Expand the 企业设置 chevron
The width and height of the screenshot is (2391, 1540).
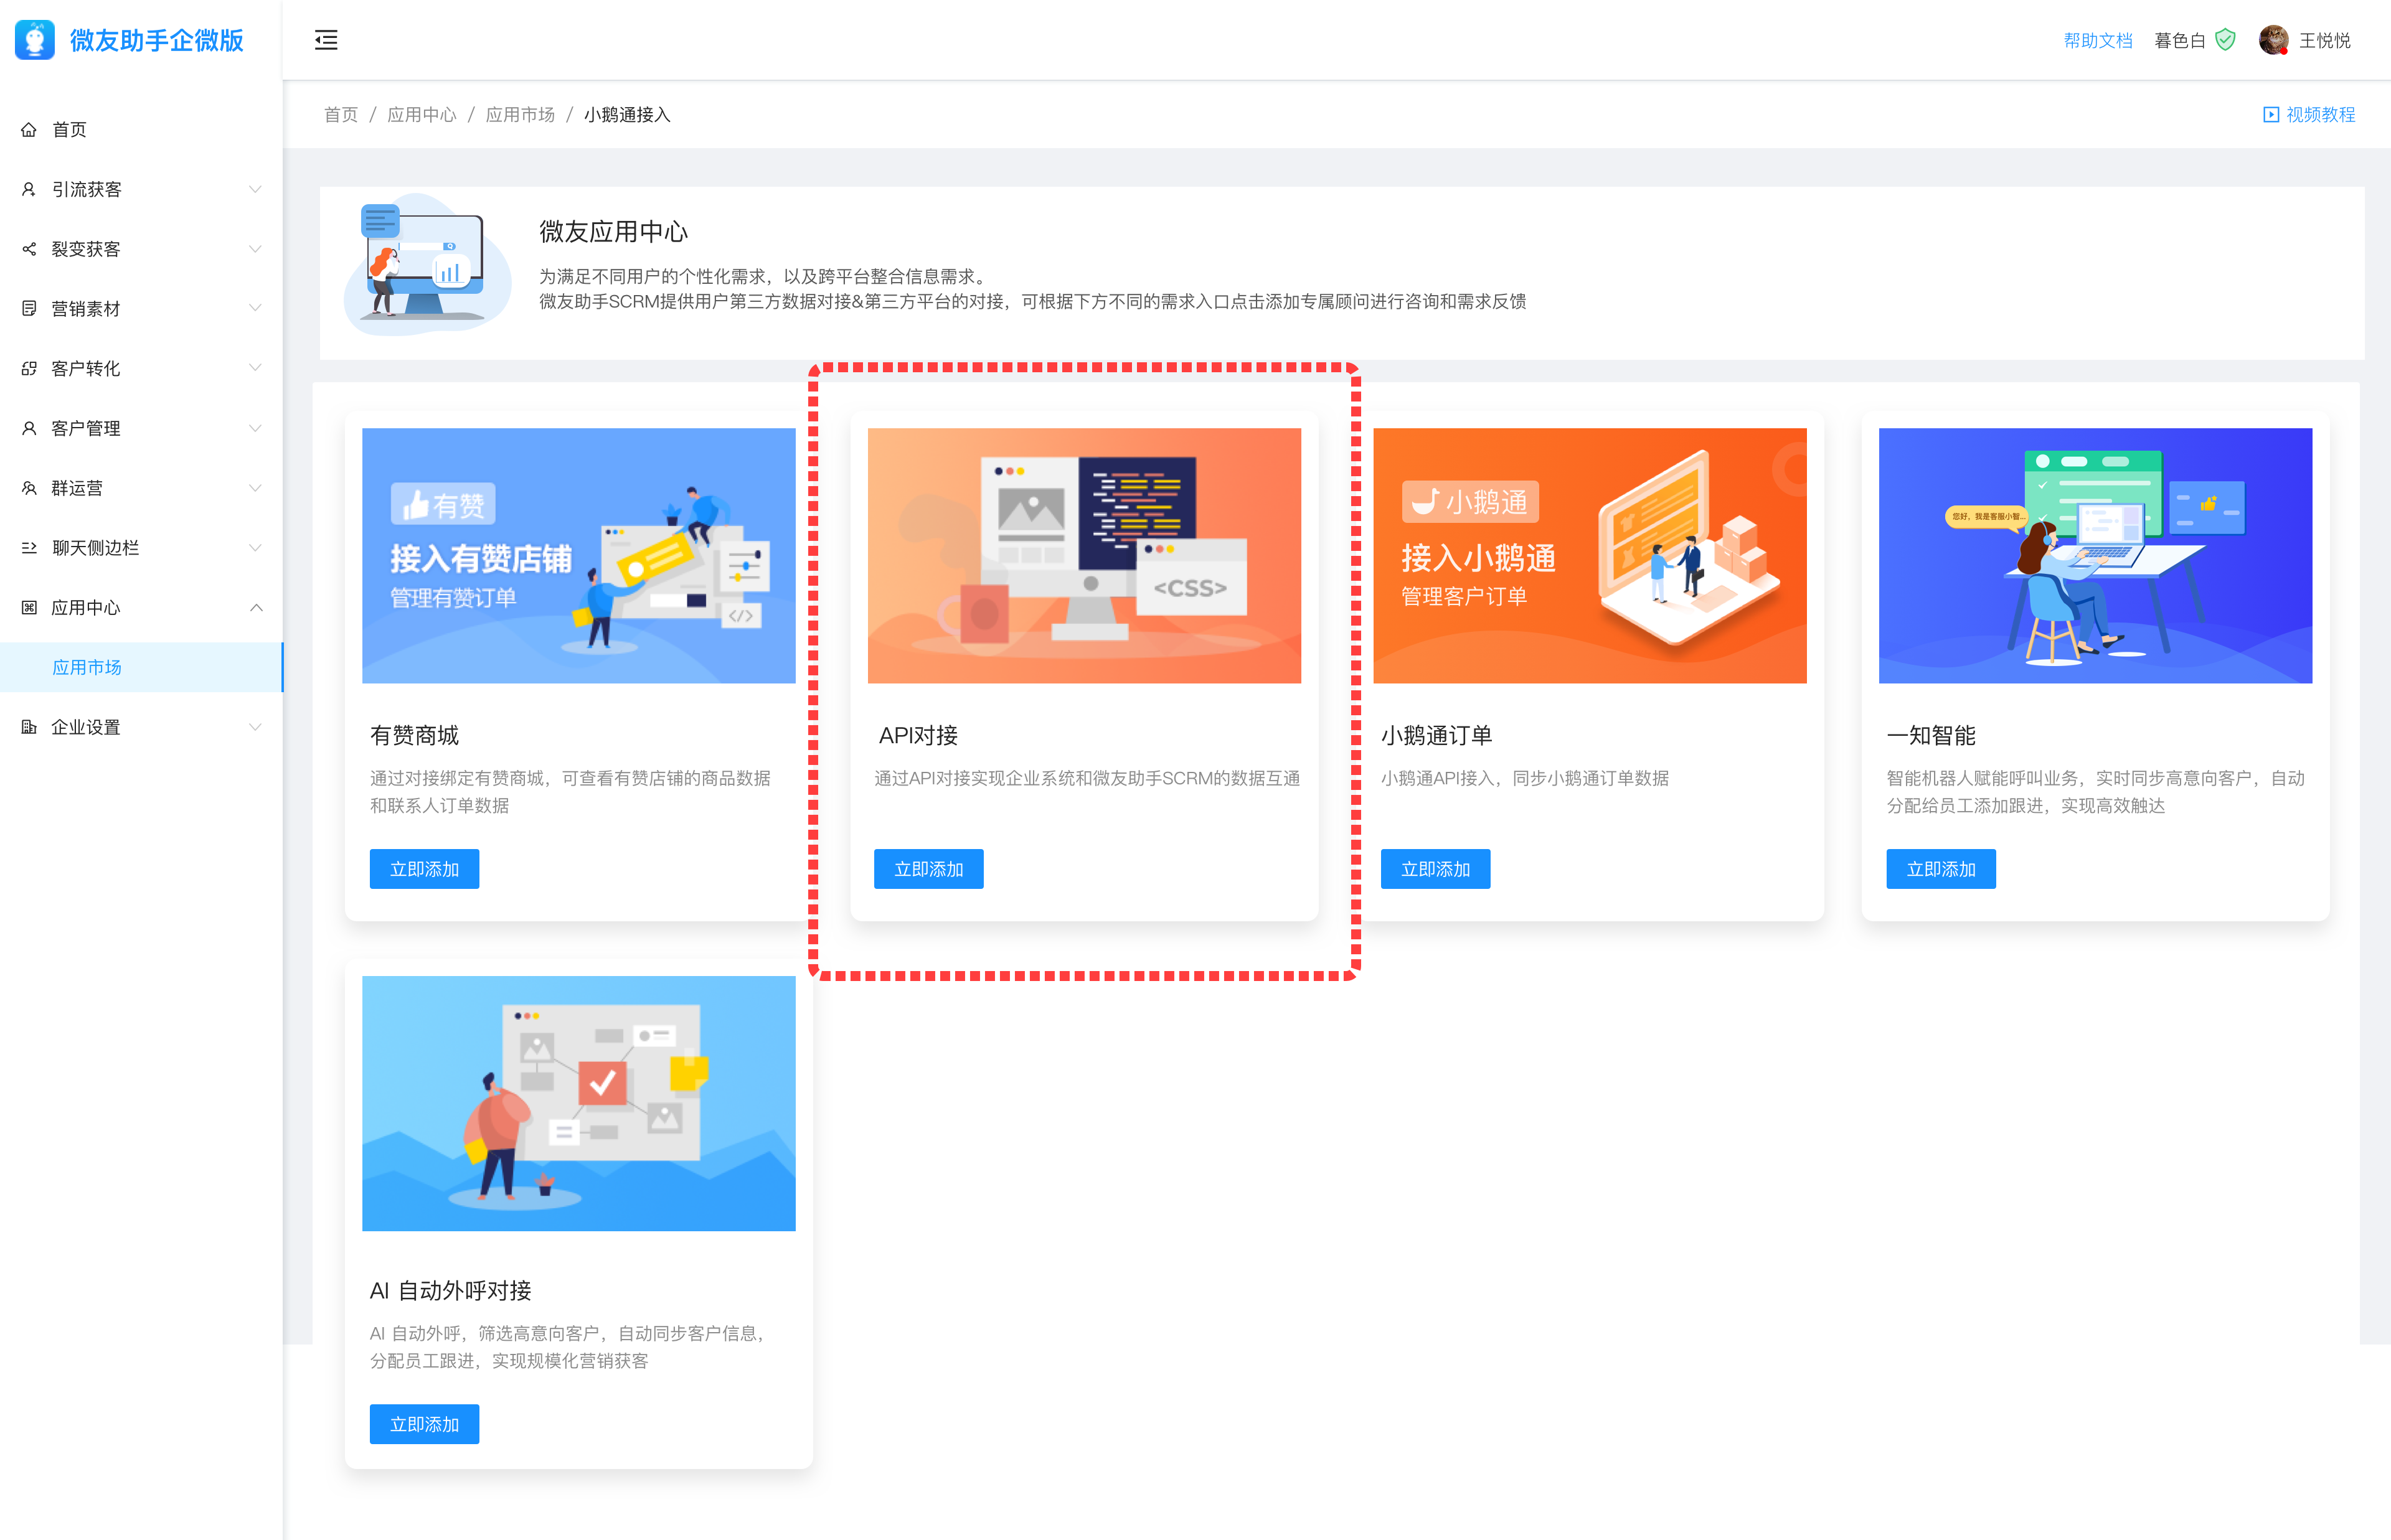pos(256,727)
